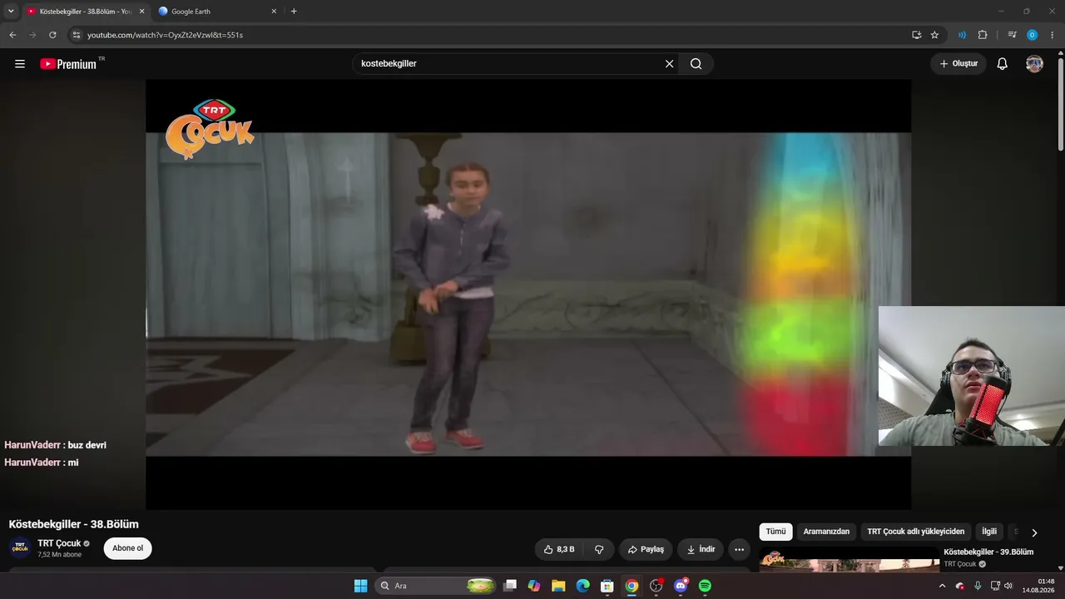Open Task View on the taskbar
1065x599 pixels.
[x=510, y=586]
